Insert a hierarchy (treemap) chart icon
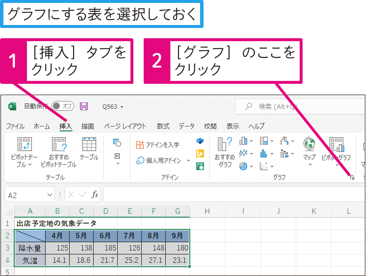The width and height of the screenshot is (384, 276). pyautogui.click(x=264, y=141)
